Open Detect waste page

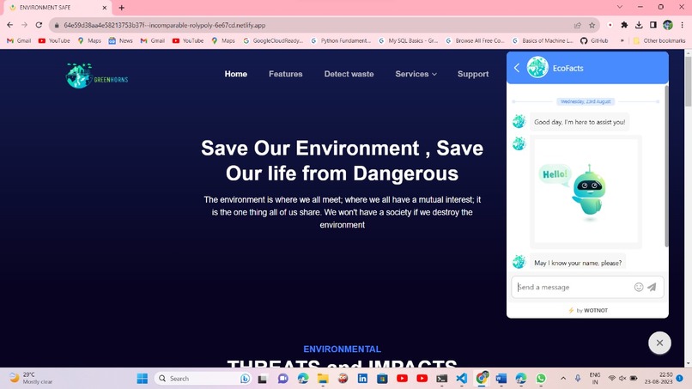point(349,74)
